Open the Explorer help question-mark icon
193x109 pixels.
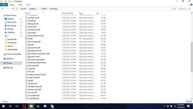[x=191, y=5]
